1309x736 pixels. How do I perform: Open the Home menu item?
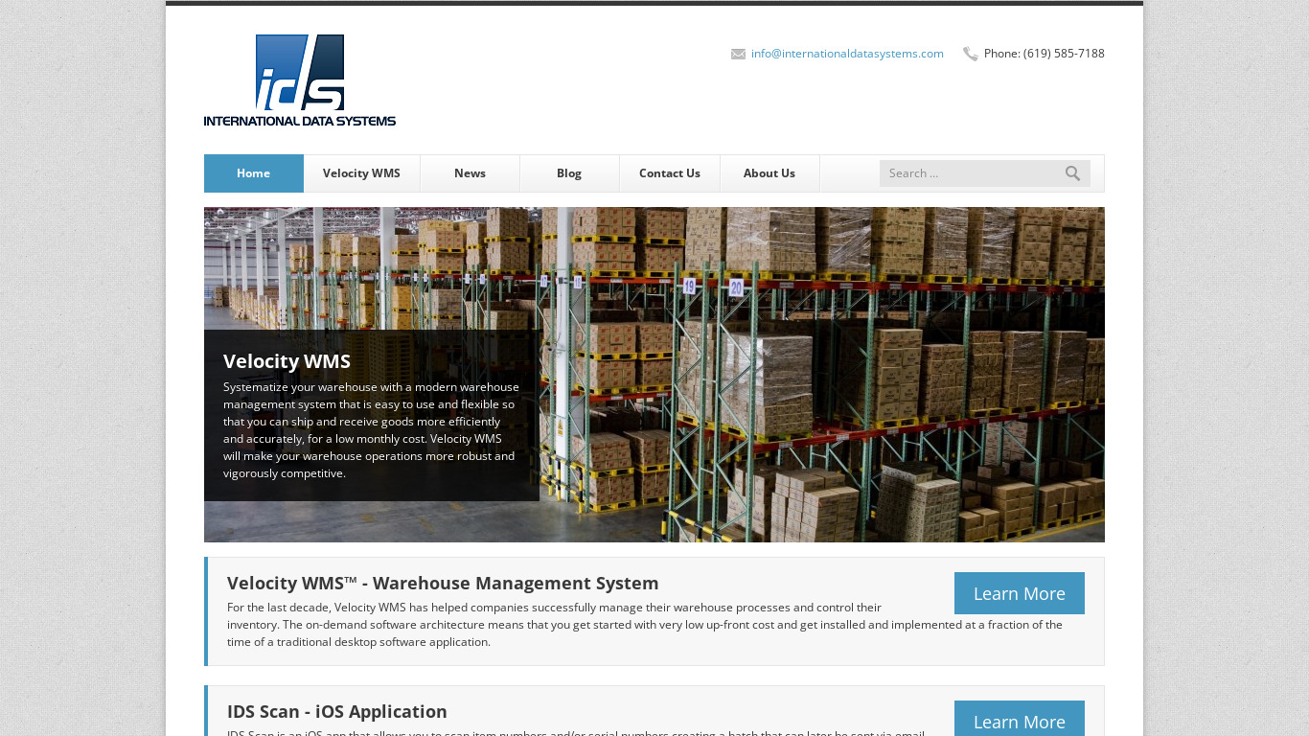click(x=254, y=173)
